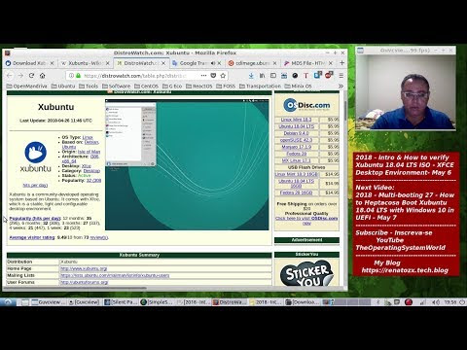Bookmark this page with the star icon

[x=223, y=76]
